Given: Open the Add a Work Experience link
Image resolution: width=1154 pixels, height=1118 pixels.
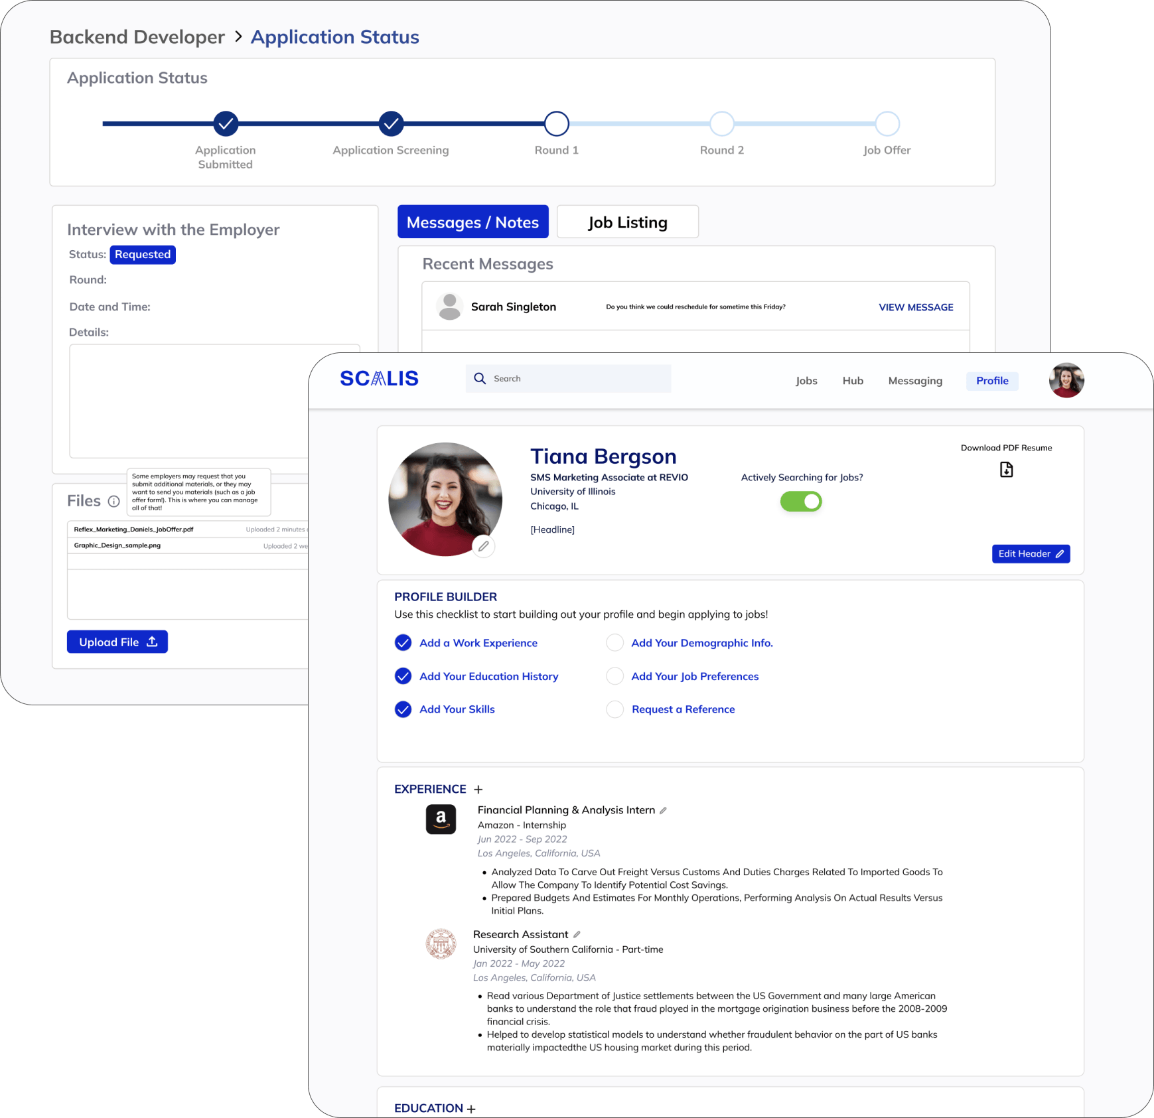Looking at the screenshot, I should [x=478, y=643].
